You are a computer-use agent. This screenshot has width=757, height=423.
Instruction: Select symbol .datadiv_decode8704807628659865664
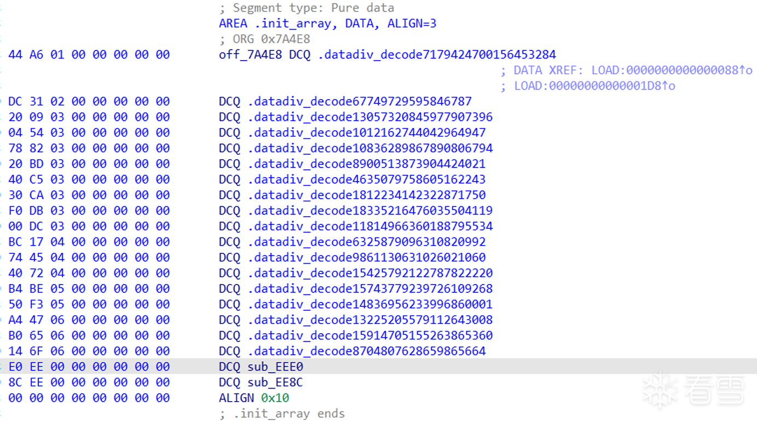[367, 351]
